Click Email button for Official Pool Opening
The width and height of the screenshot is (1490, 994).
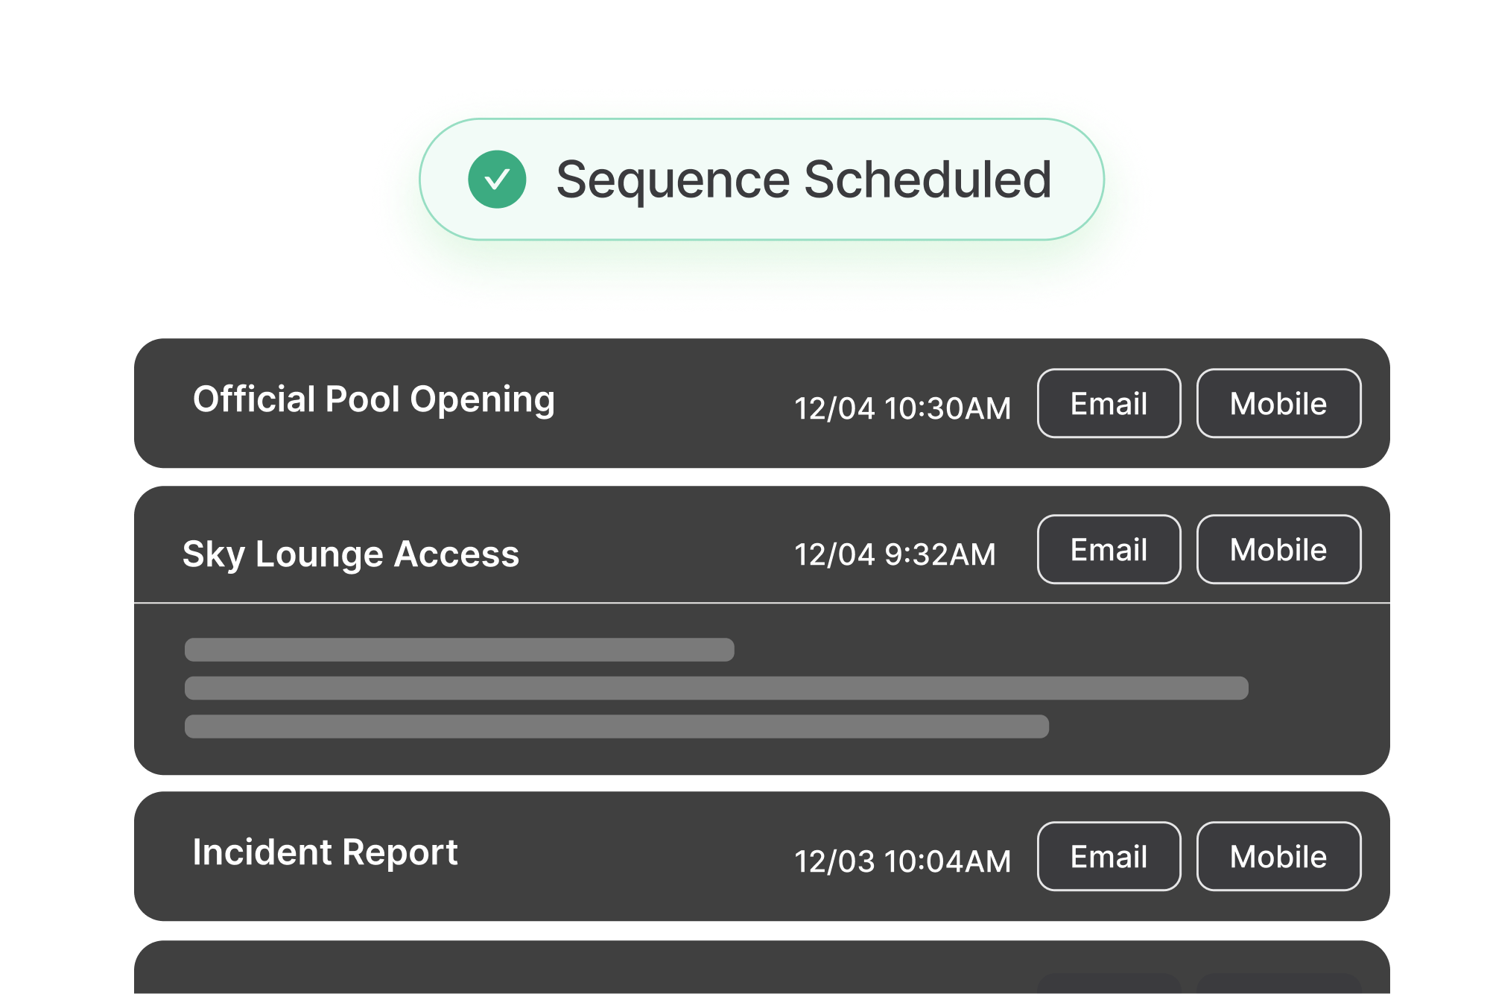click(x=1109, y=403)
